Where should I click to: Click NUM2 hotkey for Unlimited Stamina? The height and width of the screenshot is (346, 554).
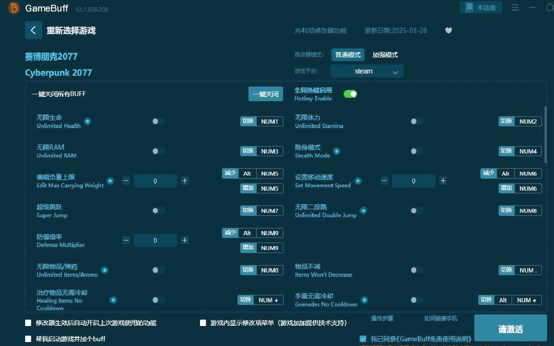pos(528,122)
